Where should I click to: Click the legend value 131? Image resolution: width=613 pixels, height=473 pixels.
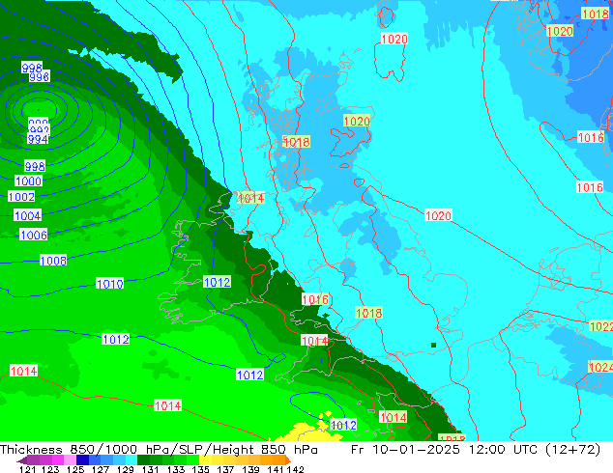click(x=151, y=469)
